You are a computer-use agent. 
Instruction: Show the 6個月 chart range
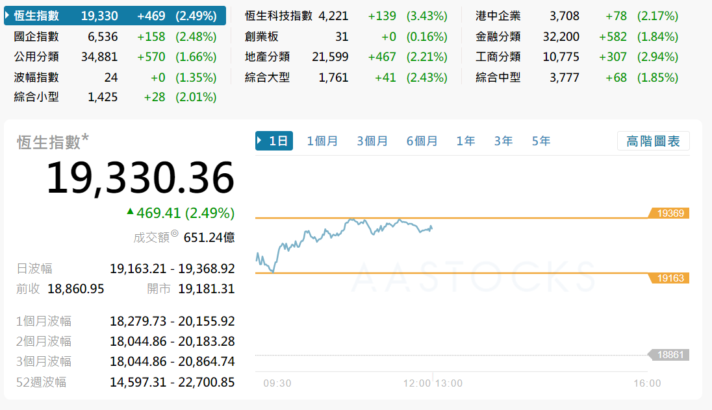coord(422,141)
